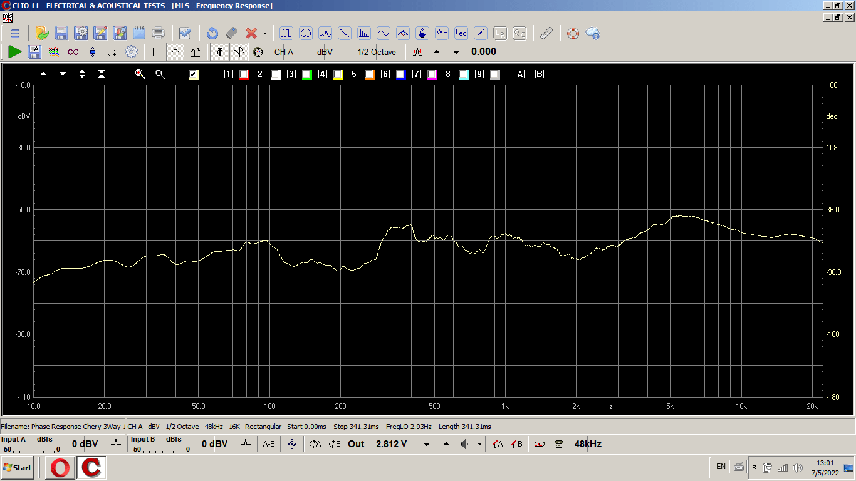Image resolution: width=856 pixels, height=481 pixels.
Task: Open the WF wow and flutter icon
Action: pos(442,33)
